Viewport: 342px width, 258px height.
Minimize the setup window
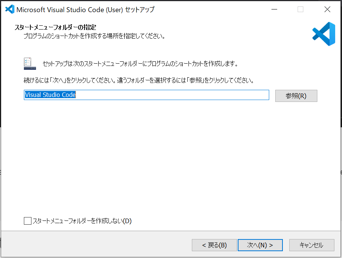pos(274,9)
